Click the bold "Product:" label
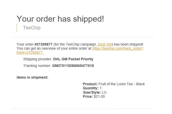This screenshot has width=172, height=114. tap(90, 84)
